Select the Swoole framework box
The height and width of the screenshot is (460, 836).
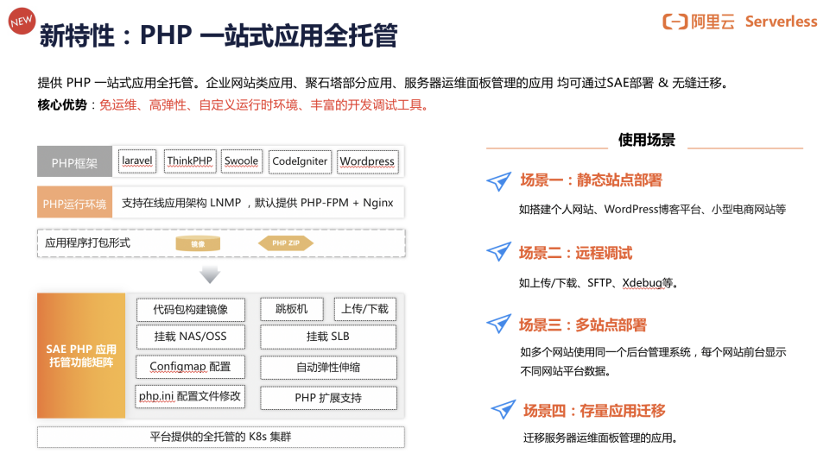pyautogui.click(x=242, y=161)
